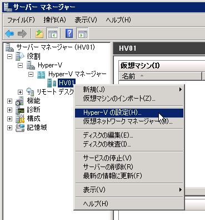
Task: Click the Up one level folder icon
Action: (x=39, y=34)
